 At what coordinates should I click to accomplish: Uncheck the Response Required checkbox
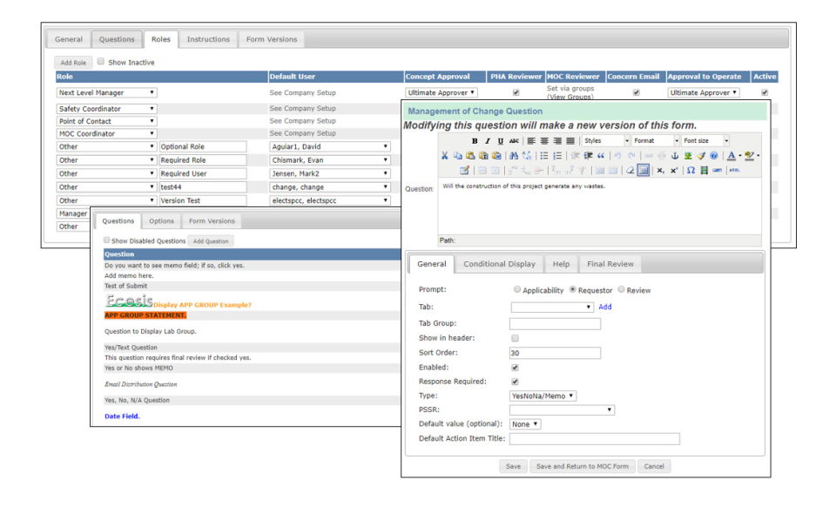pyautogui.click(x=516, y=381)
